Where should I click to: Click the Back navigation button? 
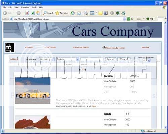[x=7, y=13]
